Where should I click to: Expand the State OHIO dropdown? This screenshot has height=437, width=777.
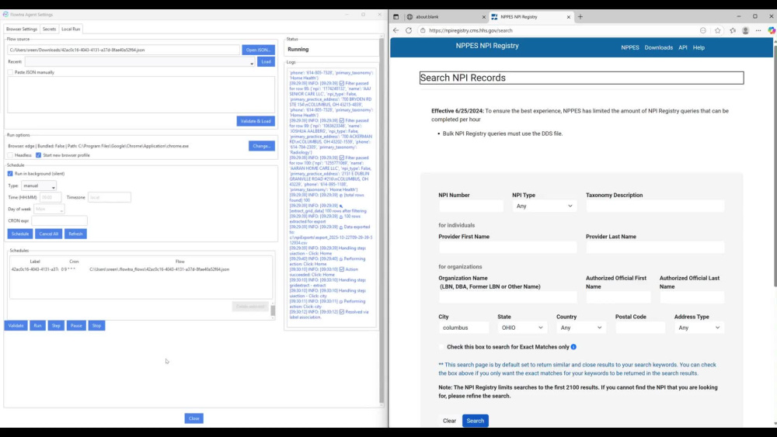(x=522, y=328)
